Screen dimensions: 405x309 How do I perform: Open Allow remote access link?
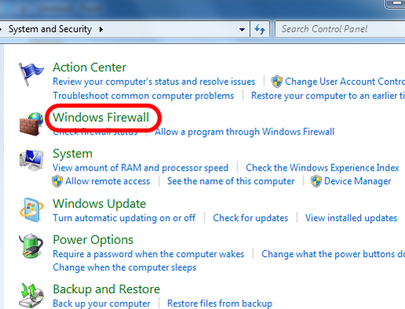[x=108, y=181]
